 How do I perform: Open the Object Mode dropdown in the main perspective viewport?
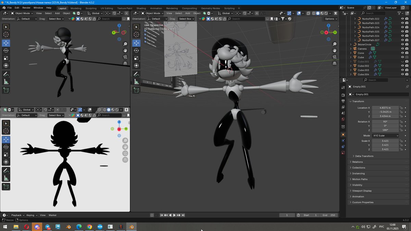(x=152, y=13)
